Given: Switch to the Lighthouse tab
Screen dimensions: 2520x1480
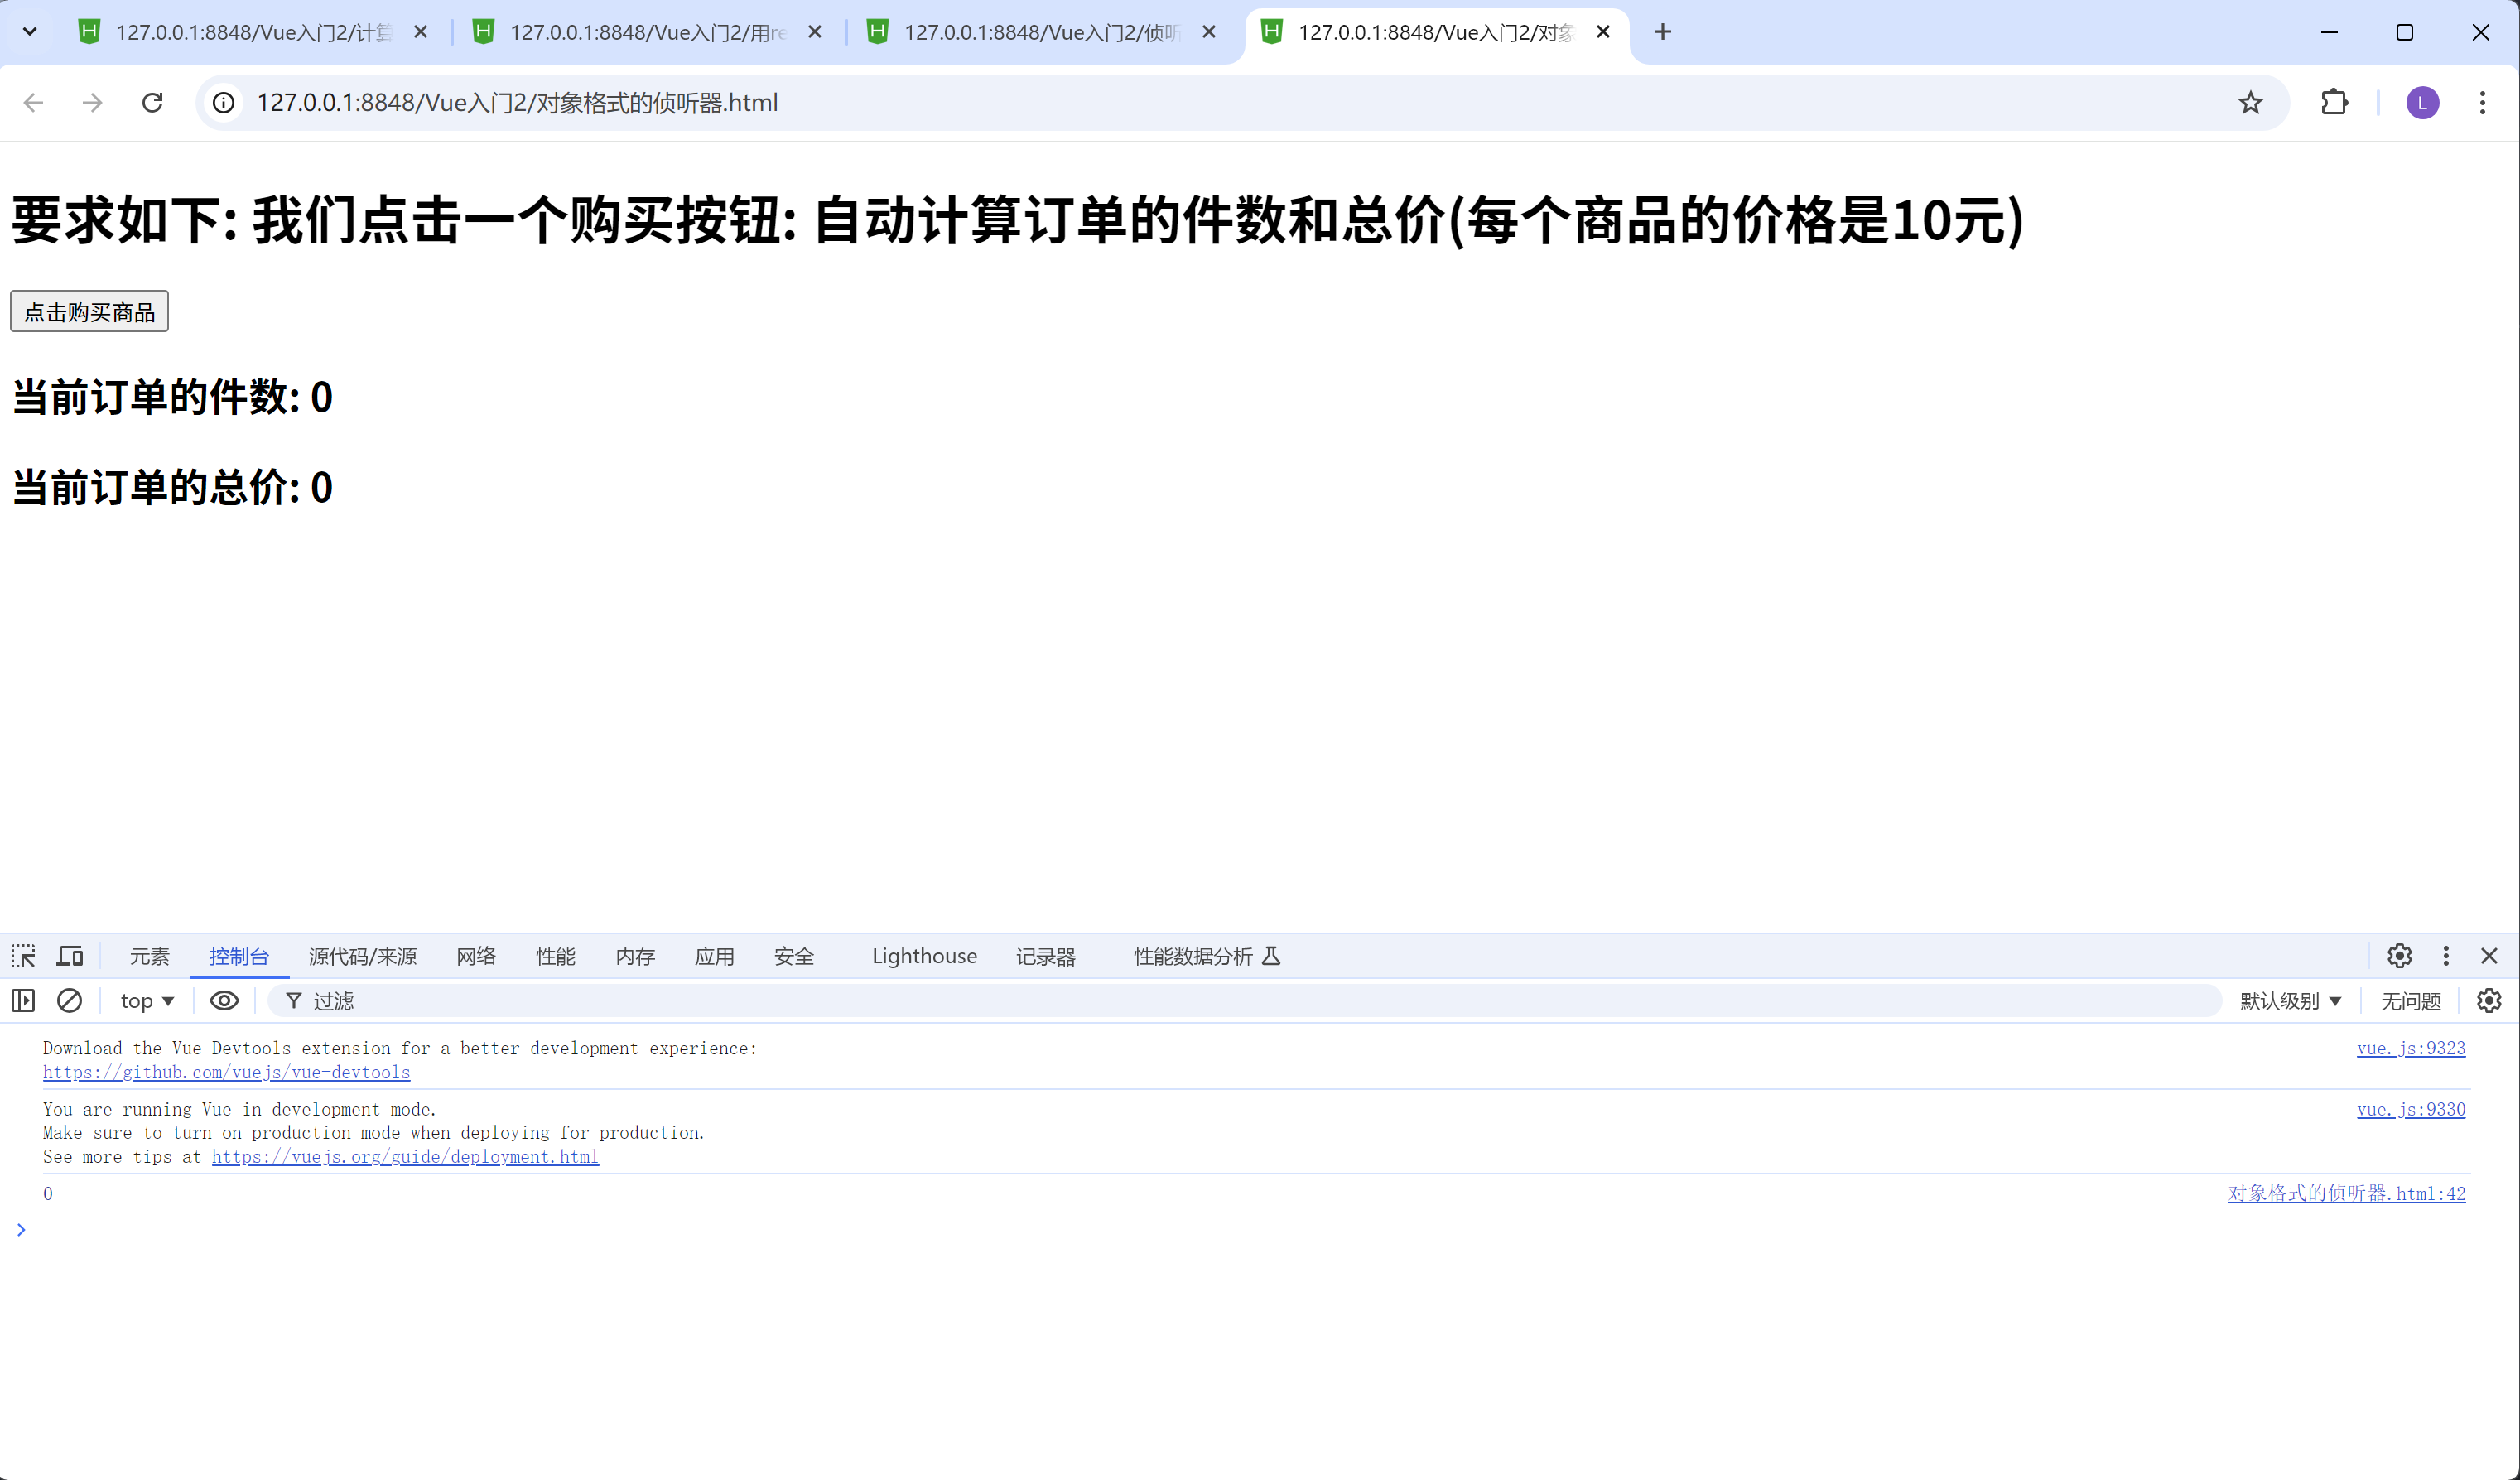Looking at the screenshot, I should 924,956.
